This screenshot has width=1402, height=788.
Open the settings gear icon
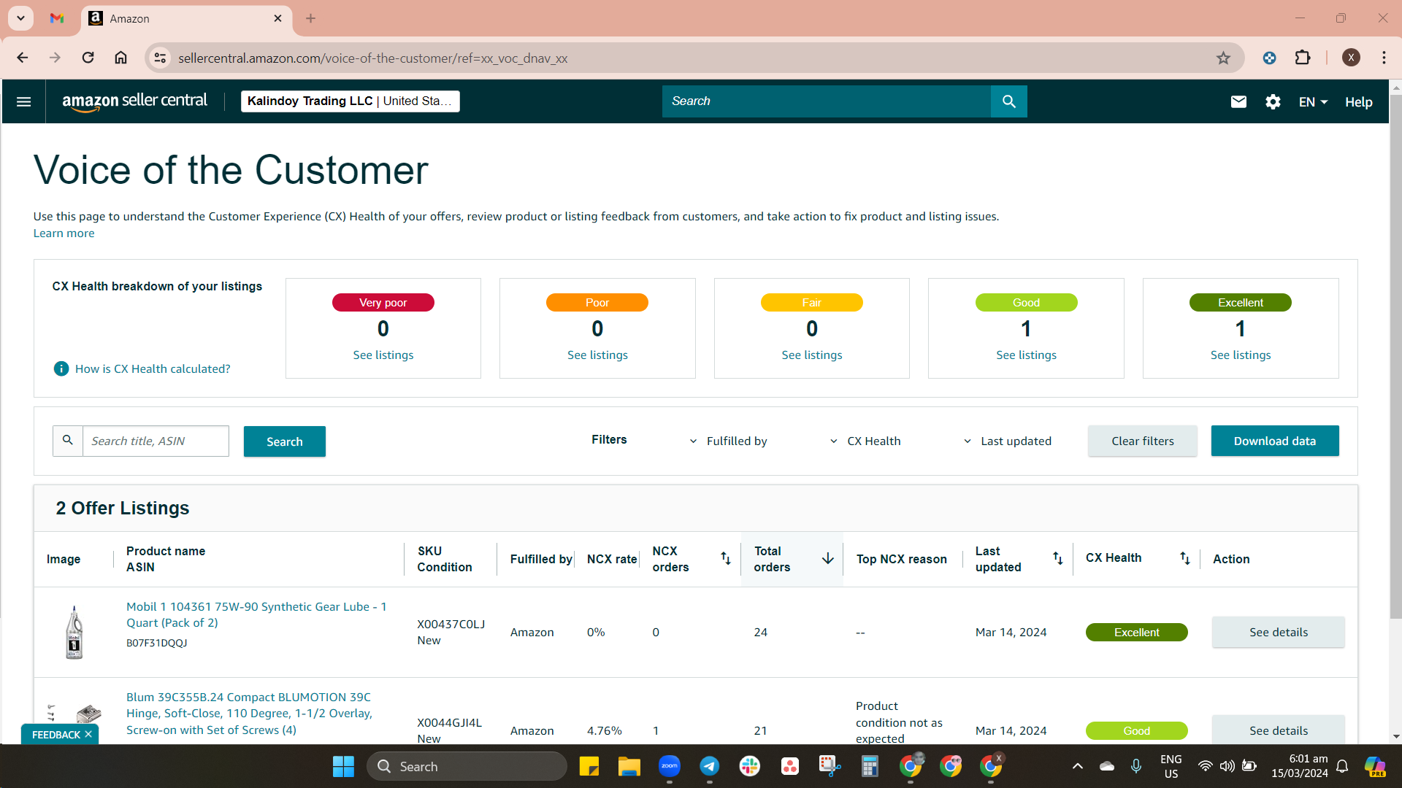pos(1273,102)
